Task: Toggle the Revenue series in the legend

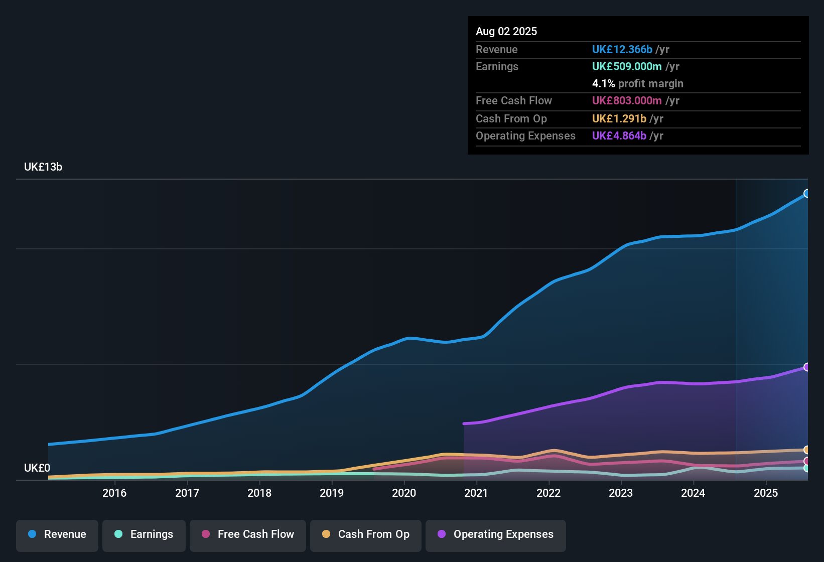Action: [57, 535]
